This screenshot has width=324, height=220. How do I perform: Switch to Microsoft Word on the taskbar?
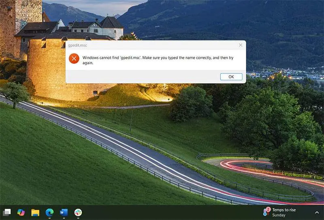64,212
